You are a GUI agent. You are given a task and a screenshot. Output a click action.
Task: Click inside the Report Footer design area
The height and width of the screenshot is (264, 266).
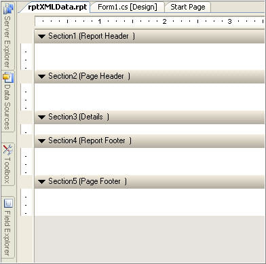[x=149, y=162]
